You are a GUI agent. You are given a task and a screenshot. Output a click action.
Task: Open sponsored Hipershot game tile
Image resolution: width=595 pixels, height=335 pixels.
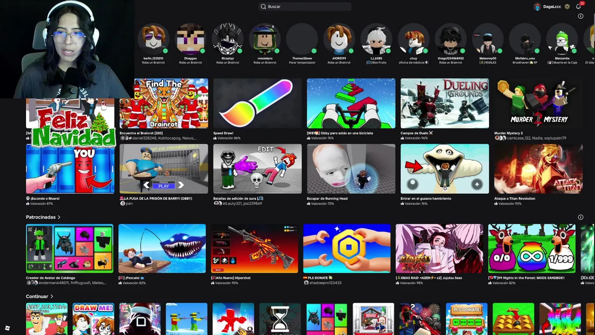pyautogui.click(x=254, y=248)
